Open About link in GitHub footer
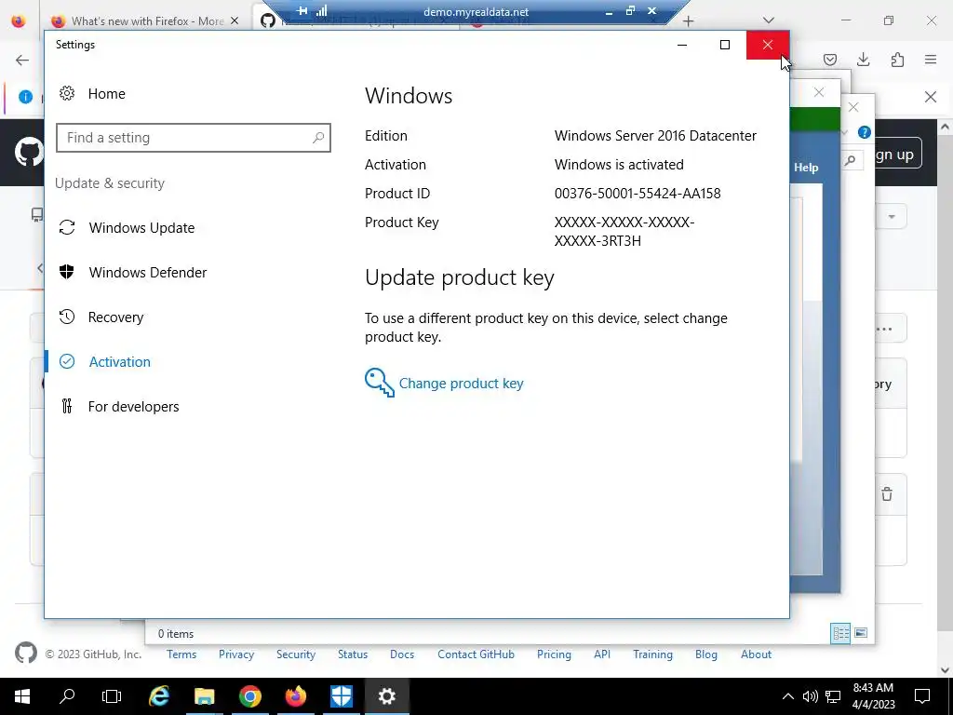This screenshot has height=715, width=953. (x=756, y=654)
